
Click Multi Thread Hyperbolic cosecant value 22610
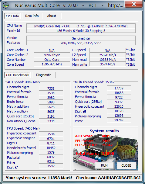click(x=119, y=106)
